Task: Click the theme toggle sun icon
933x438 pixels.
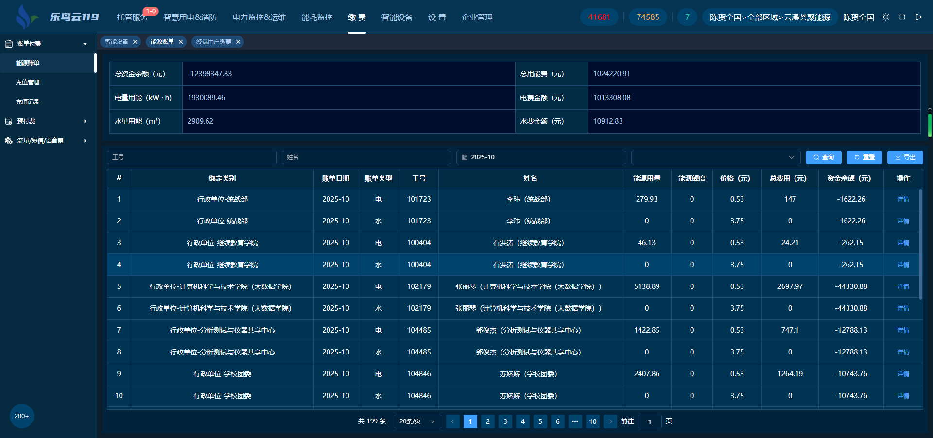Action: coord(886,17)
